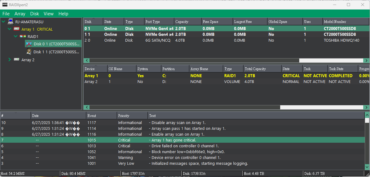Sort by Port Type column header
Viewport: 370px width, 177px height.
[x=159, y=22]
